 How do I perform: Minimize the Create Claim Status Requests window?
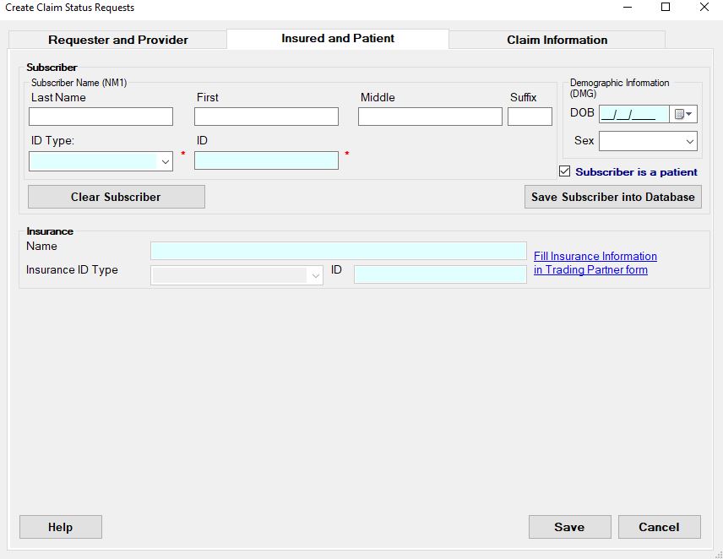(627, 7)
